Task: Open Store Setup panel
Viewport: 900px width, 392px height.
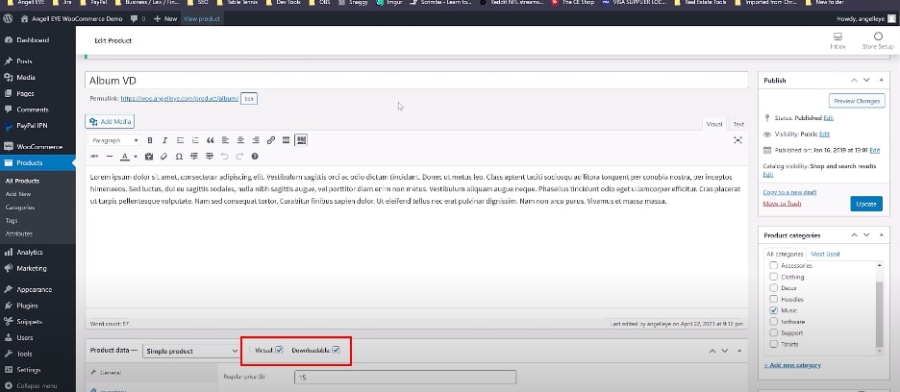Action: (878, 40)
